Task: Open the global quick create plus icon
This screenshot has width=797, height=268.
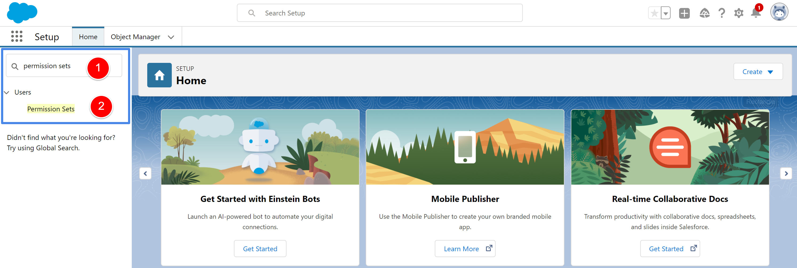Action: pos(684,13)
